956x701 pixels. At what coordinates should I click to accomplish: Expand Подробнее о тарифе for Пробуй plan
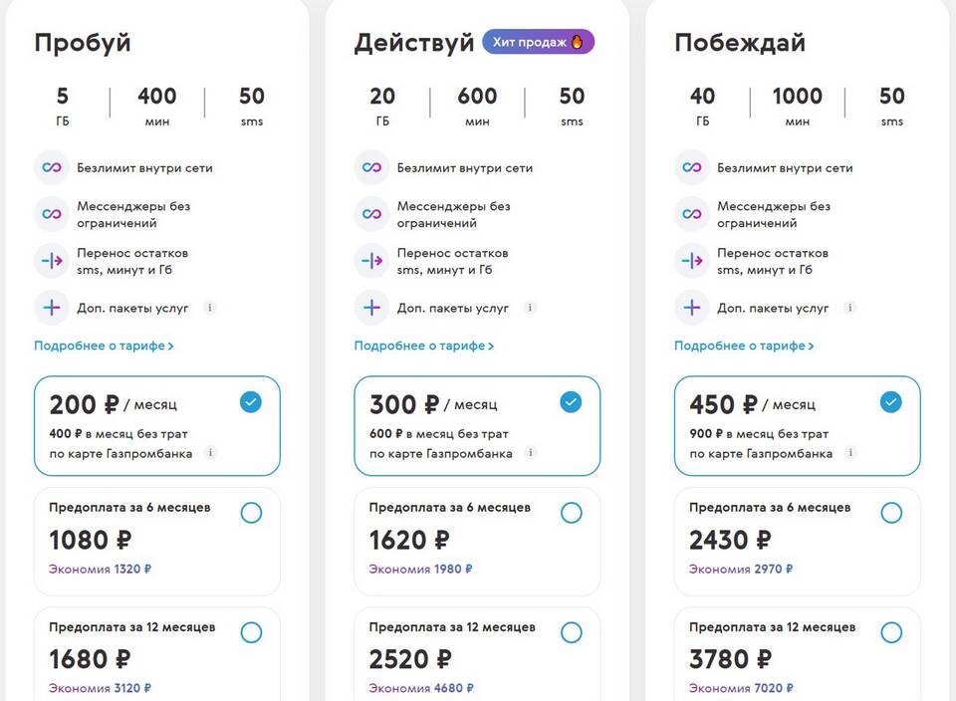pyautogui.click(x=104, y=346)
